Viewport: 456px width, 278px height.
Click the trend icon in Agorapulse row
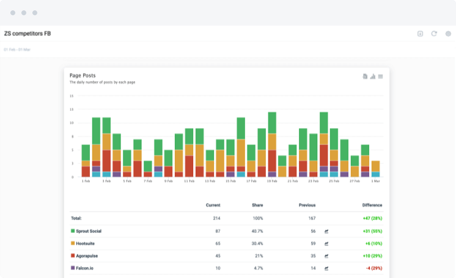[x=326, y=256]
